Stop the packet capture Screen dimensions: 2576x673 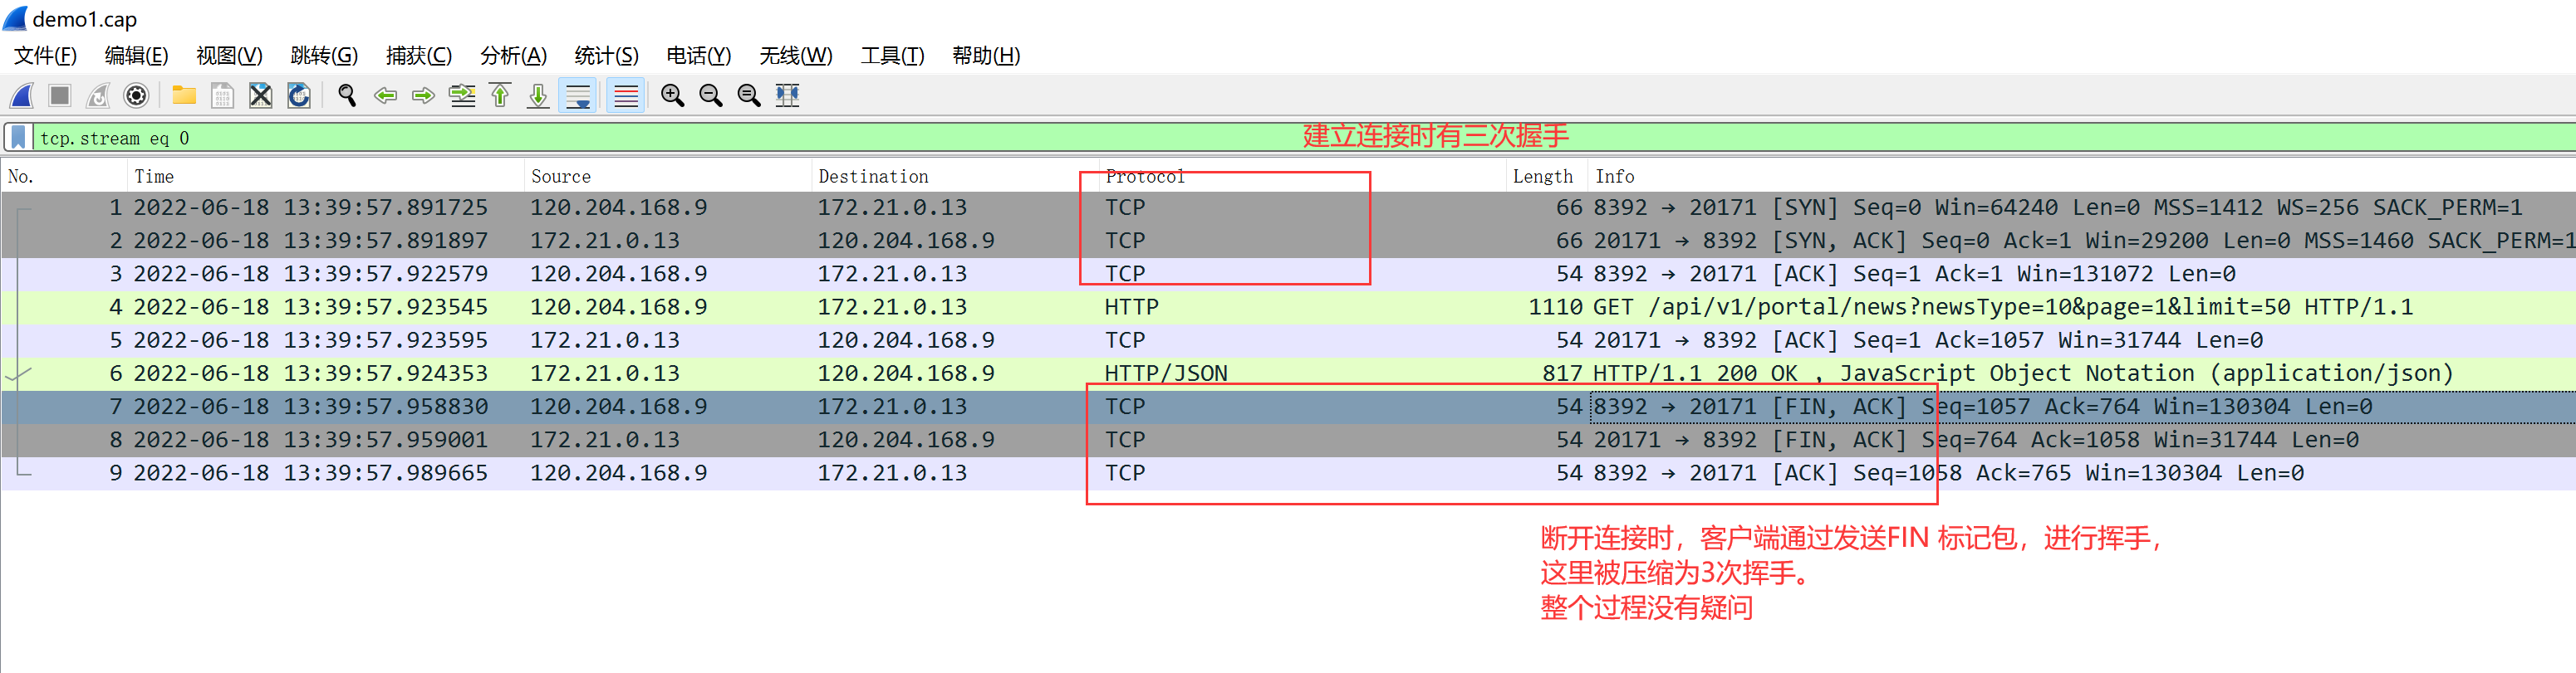pos(60,96)
